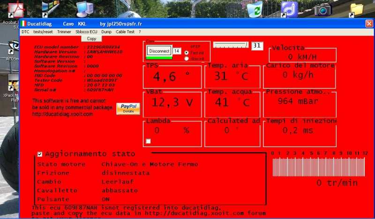This screenshot has width=375, height=219.
Task: Click the Stato motore row value
Action: (150, 164)
